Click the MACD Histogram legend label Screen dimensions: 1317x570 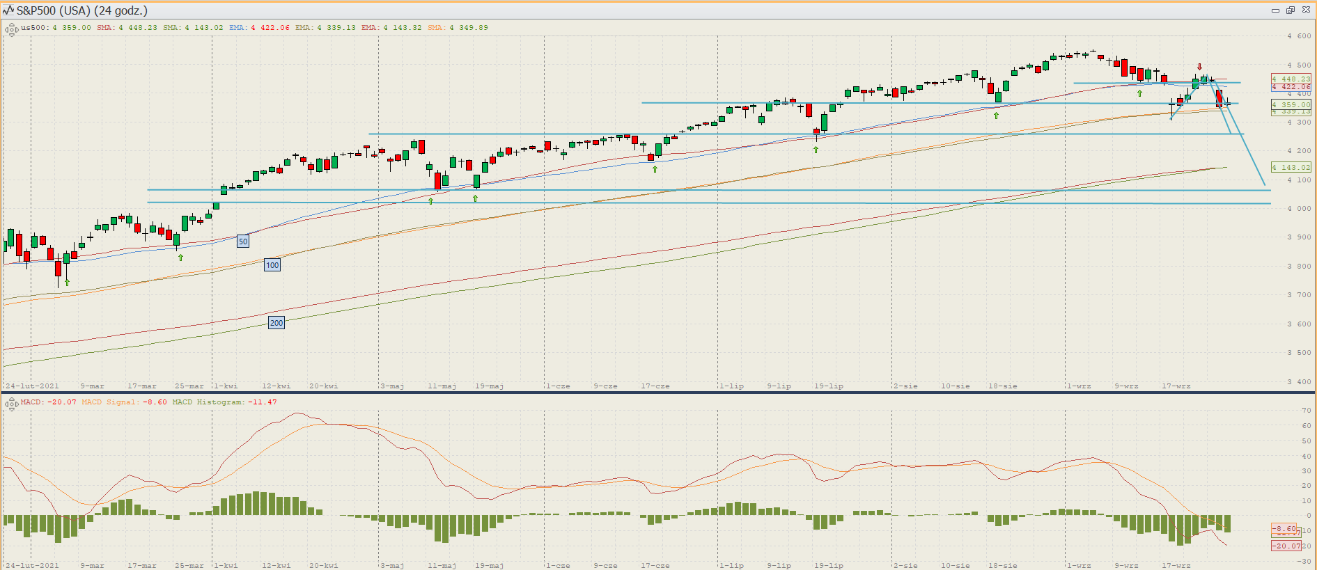point(224,402)
